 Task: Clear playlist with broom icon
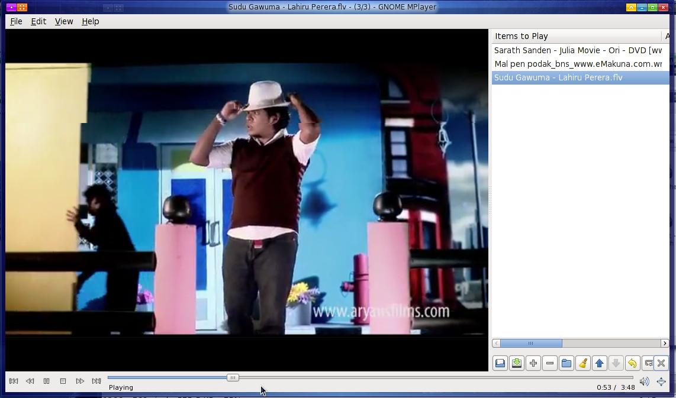click(583, 363)
